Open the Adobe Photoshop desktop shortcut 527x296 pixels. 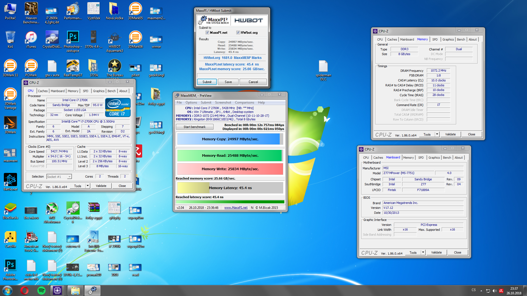tap(10, 270)
